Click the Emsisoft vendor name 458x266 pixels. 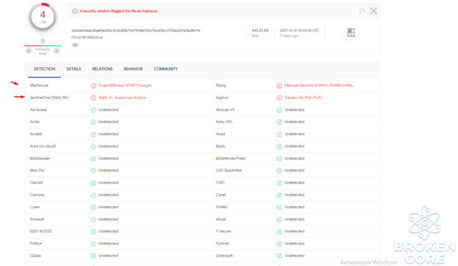[37, 219]
